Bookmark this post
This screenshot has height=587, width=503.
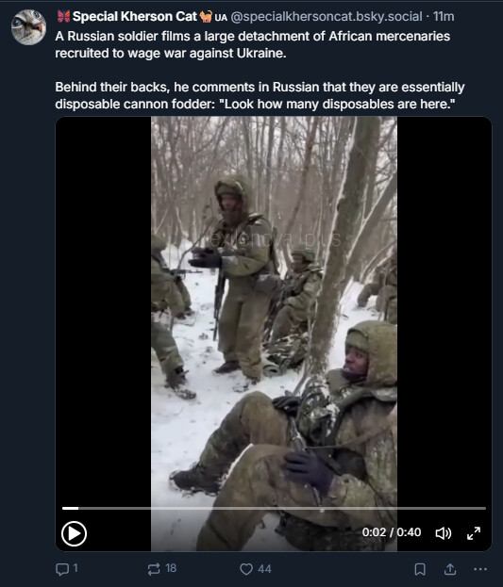click(x=420, y=569)
